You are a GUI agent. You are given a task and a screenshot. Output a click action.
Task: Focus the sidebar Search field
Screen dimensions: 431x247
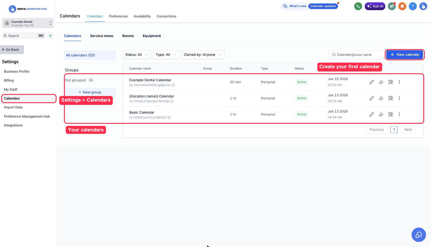pos(24,36)
